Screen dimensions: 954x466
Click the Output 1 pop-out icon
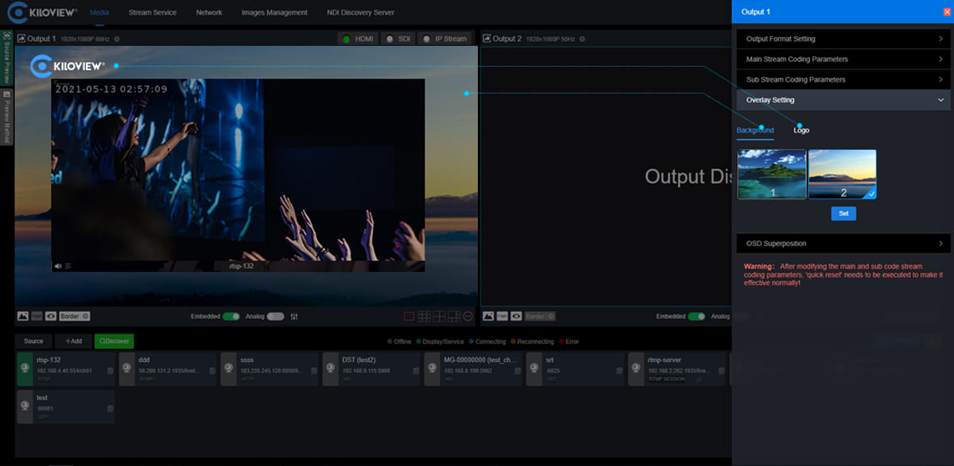pos(21,39)
